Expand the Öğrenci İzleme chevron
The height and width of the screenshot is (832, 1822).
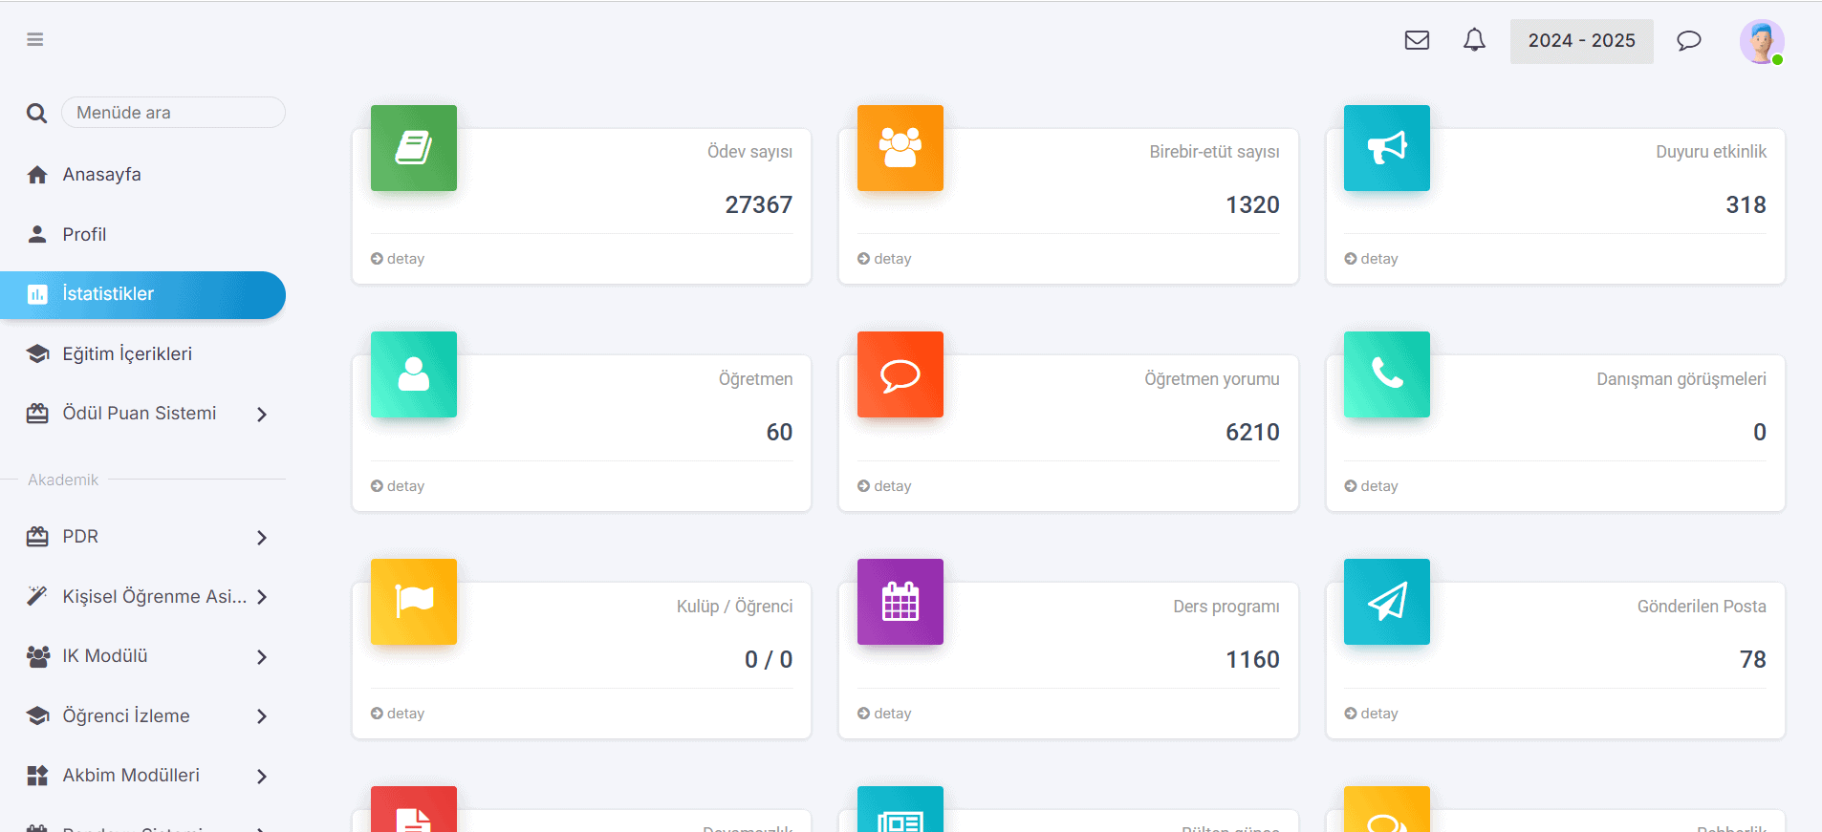pos(262,716)
